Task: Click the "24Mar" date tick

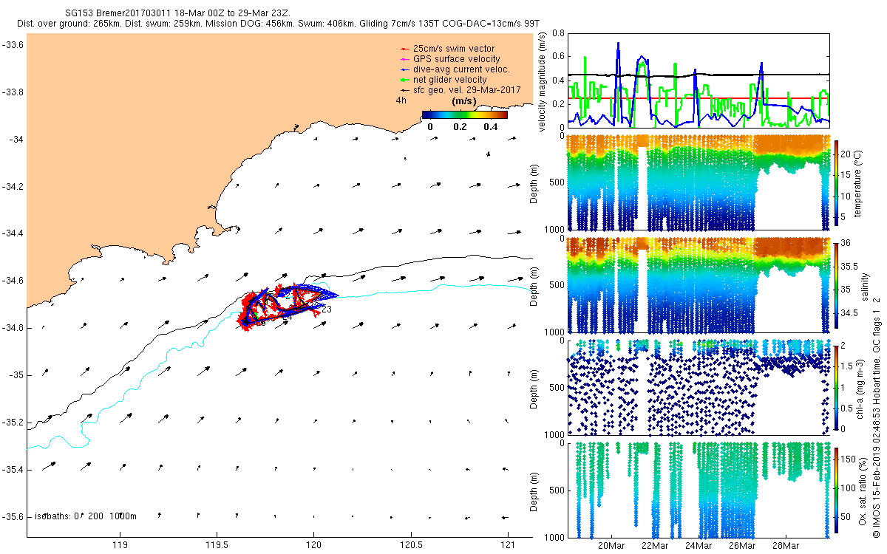Action: (x=699, y=546)
